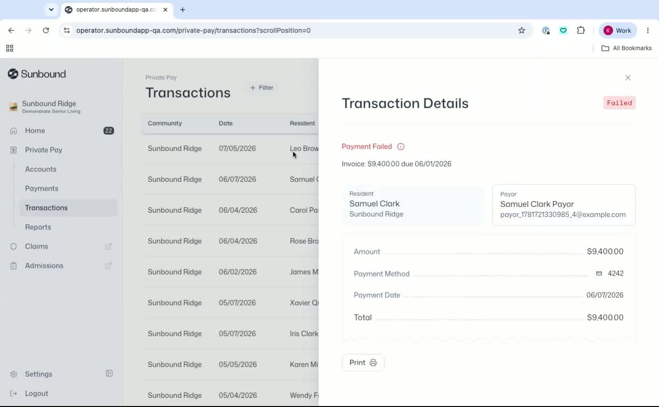Image resolution: width=659 pixels, height=407 pixels.
Task: Reload the page
Action: point(46,30)
